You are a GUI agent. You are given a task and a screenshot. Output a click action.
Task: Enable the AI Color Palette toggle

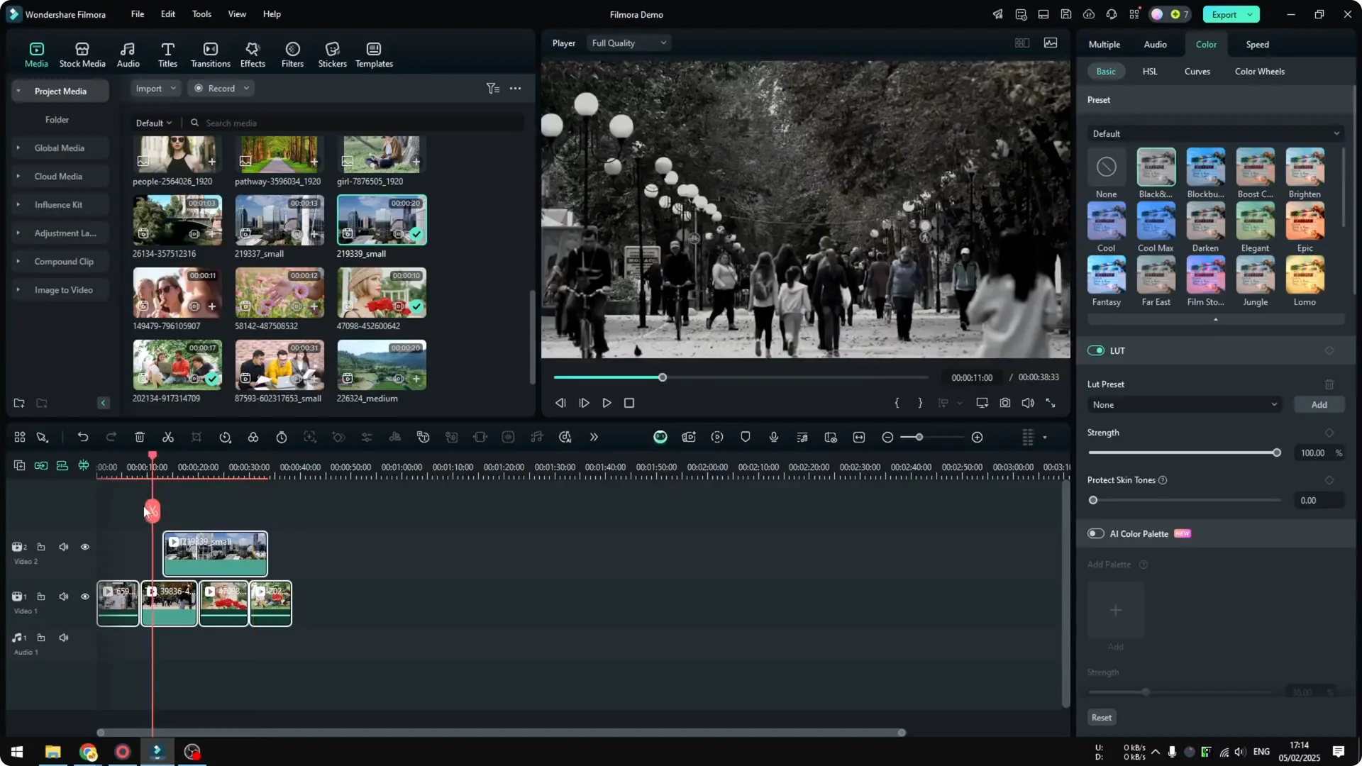(x=1095, y=533)
